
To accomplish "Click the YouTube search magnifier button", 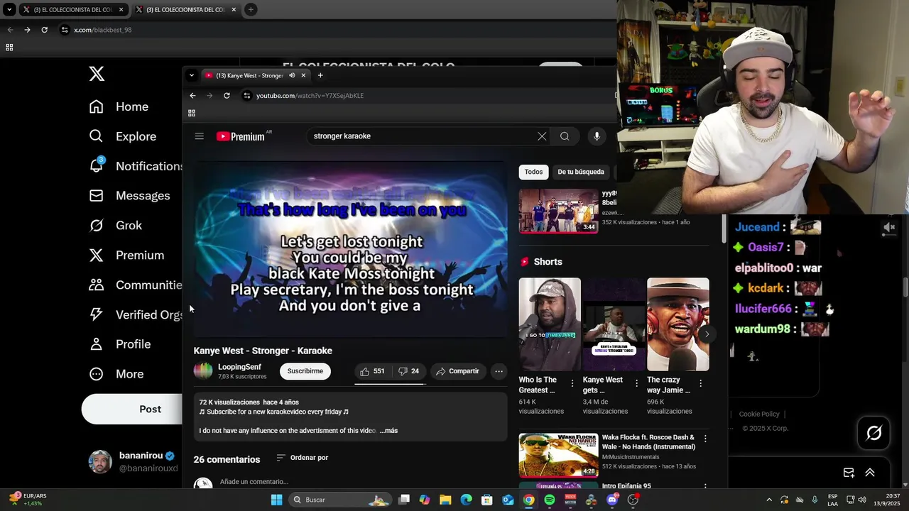I will pyautogui.click(x=565, y=136).
